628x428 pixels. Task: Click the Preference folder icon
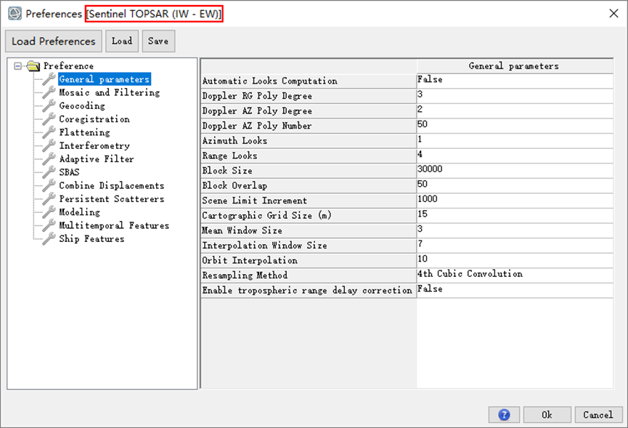point(33,65)
